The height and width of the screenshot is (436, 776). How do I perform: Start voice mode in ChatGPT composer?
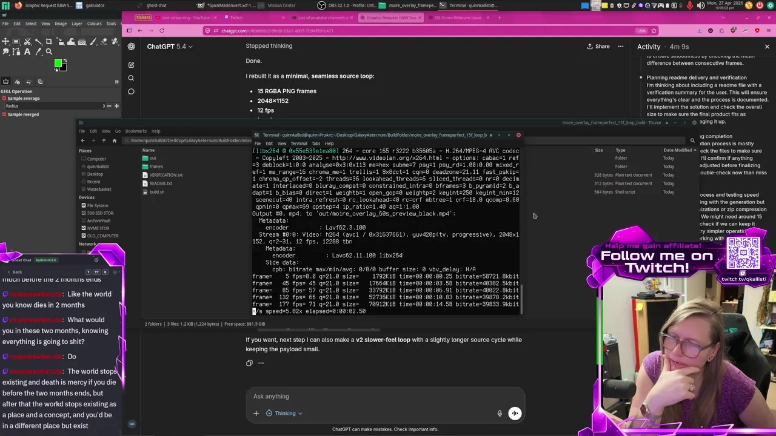[515, 414]
